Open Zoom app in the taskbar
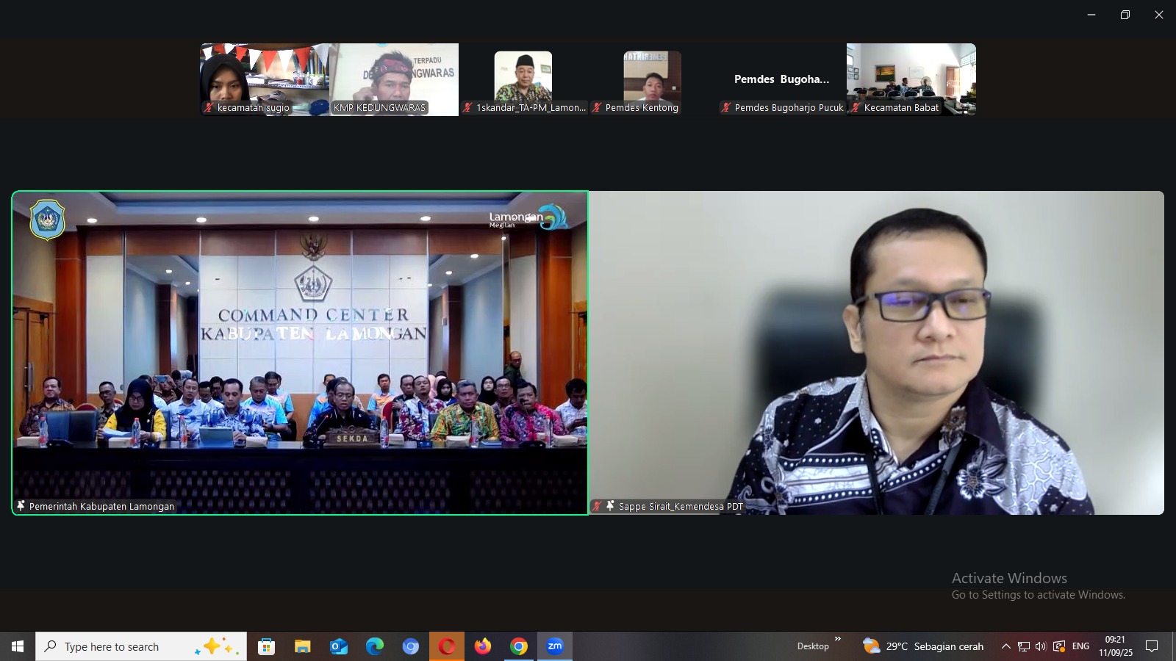 (555, 646)
